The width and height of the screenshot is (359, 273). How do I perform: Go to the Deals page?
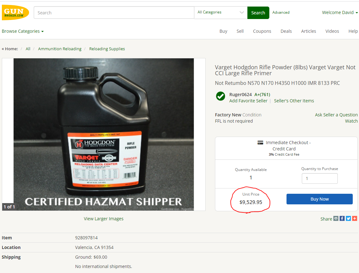pos(286,31)
